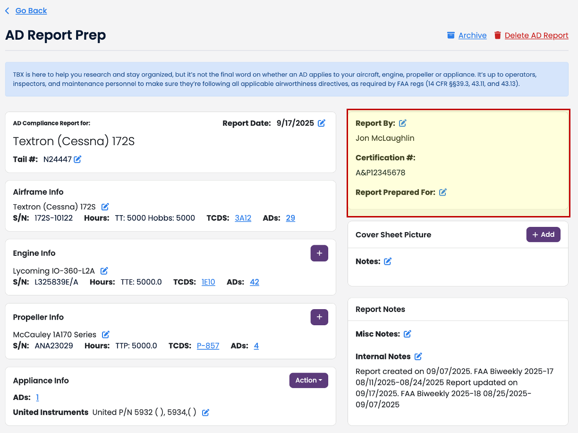Edit the Tail # N24447 icon
Viewport: 578px width, 433px height.
(x=77, y=159)
